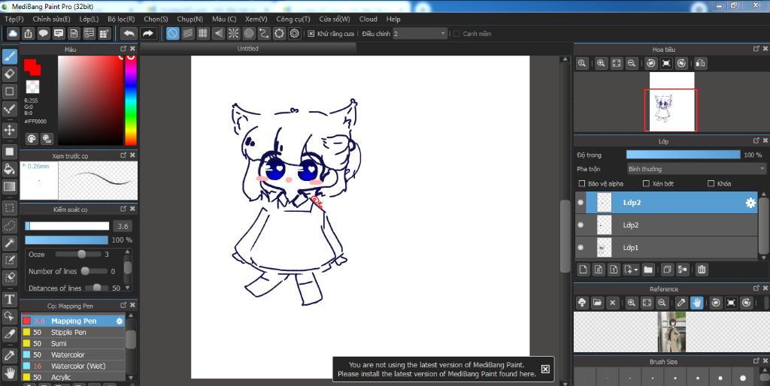Select the Bucket fill tool
770x386 pixels.
tap(9, 169)
